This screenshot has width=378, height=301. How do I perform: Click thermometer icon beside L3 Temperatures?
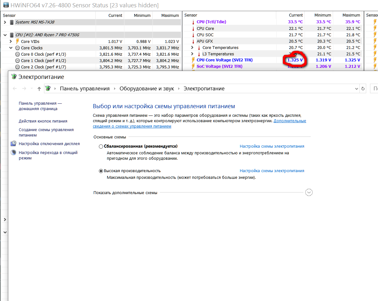[x=199, y=54]
